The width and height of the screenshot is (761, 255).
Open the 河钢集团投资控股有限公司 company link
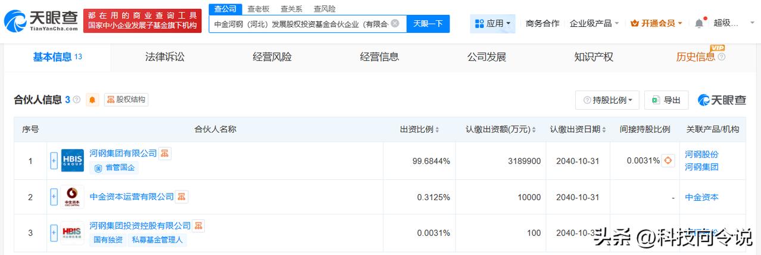(140, 226)
